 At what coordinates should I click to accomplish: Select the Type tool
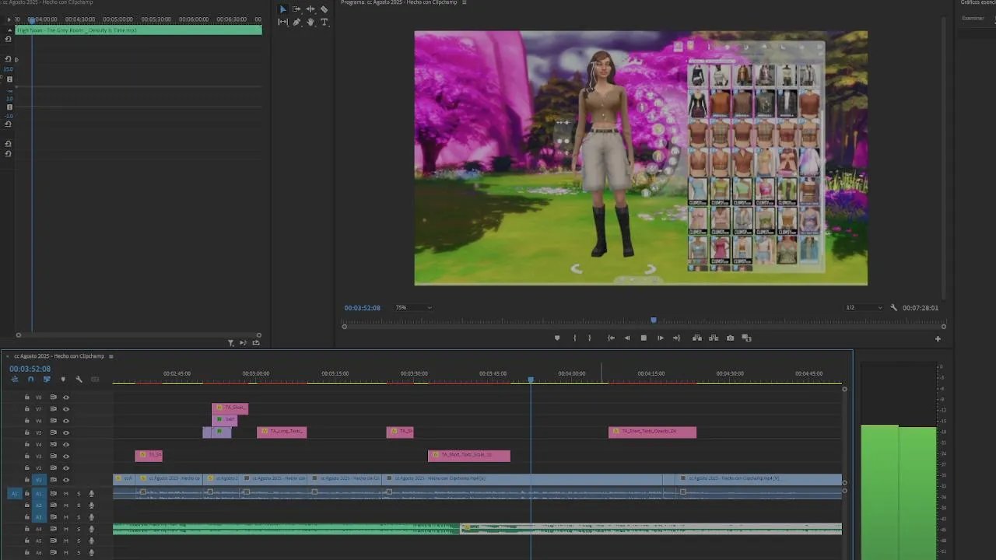tap(324, 23)
